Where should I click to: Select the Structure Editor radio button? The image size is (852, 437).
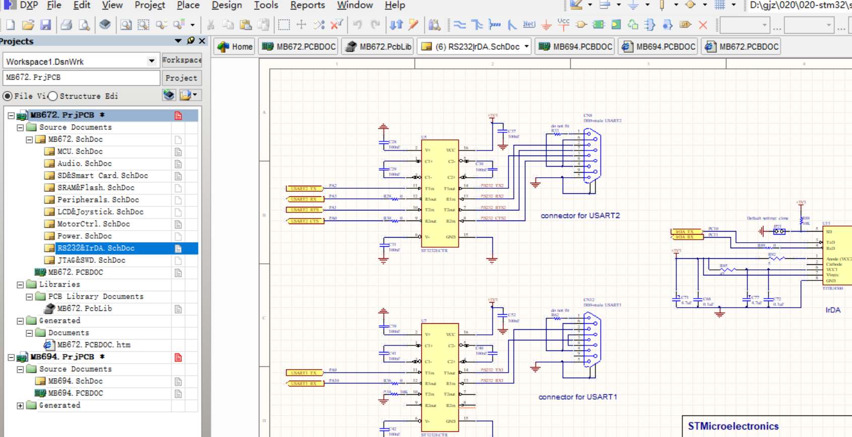point(52,96)
